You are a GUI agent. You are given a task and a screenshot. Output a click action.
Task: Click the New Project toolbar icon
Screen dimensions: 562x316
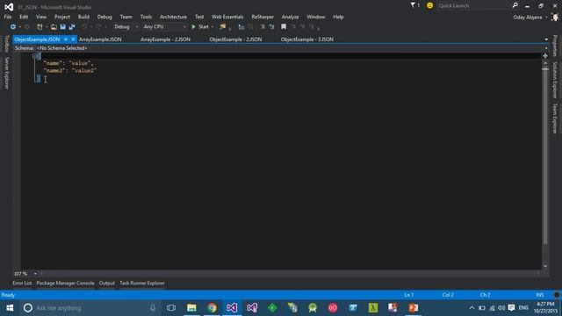click(x=40, y=27)
